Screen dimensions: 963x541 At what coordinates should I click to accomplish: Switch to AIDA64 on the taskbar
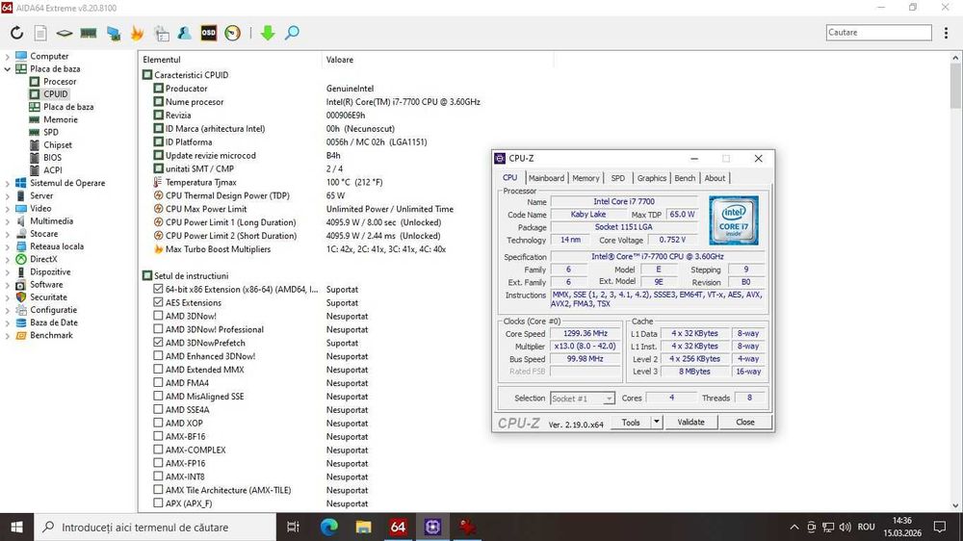click(398, 527)
